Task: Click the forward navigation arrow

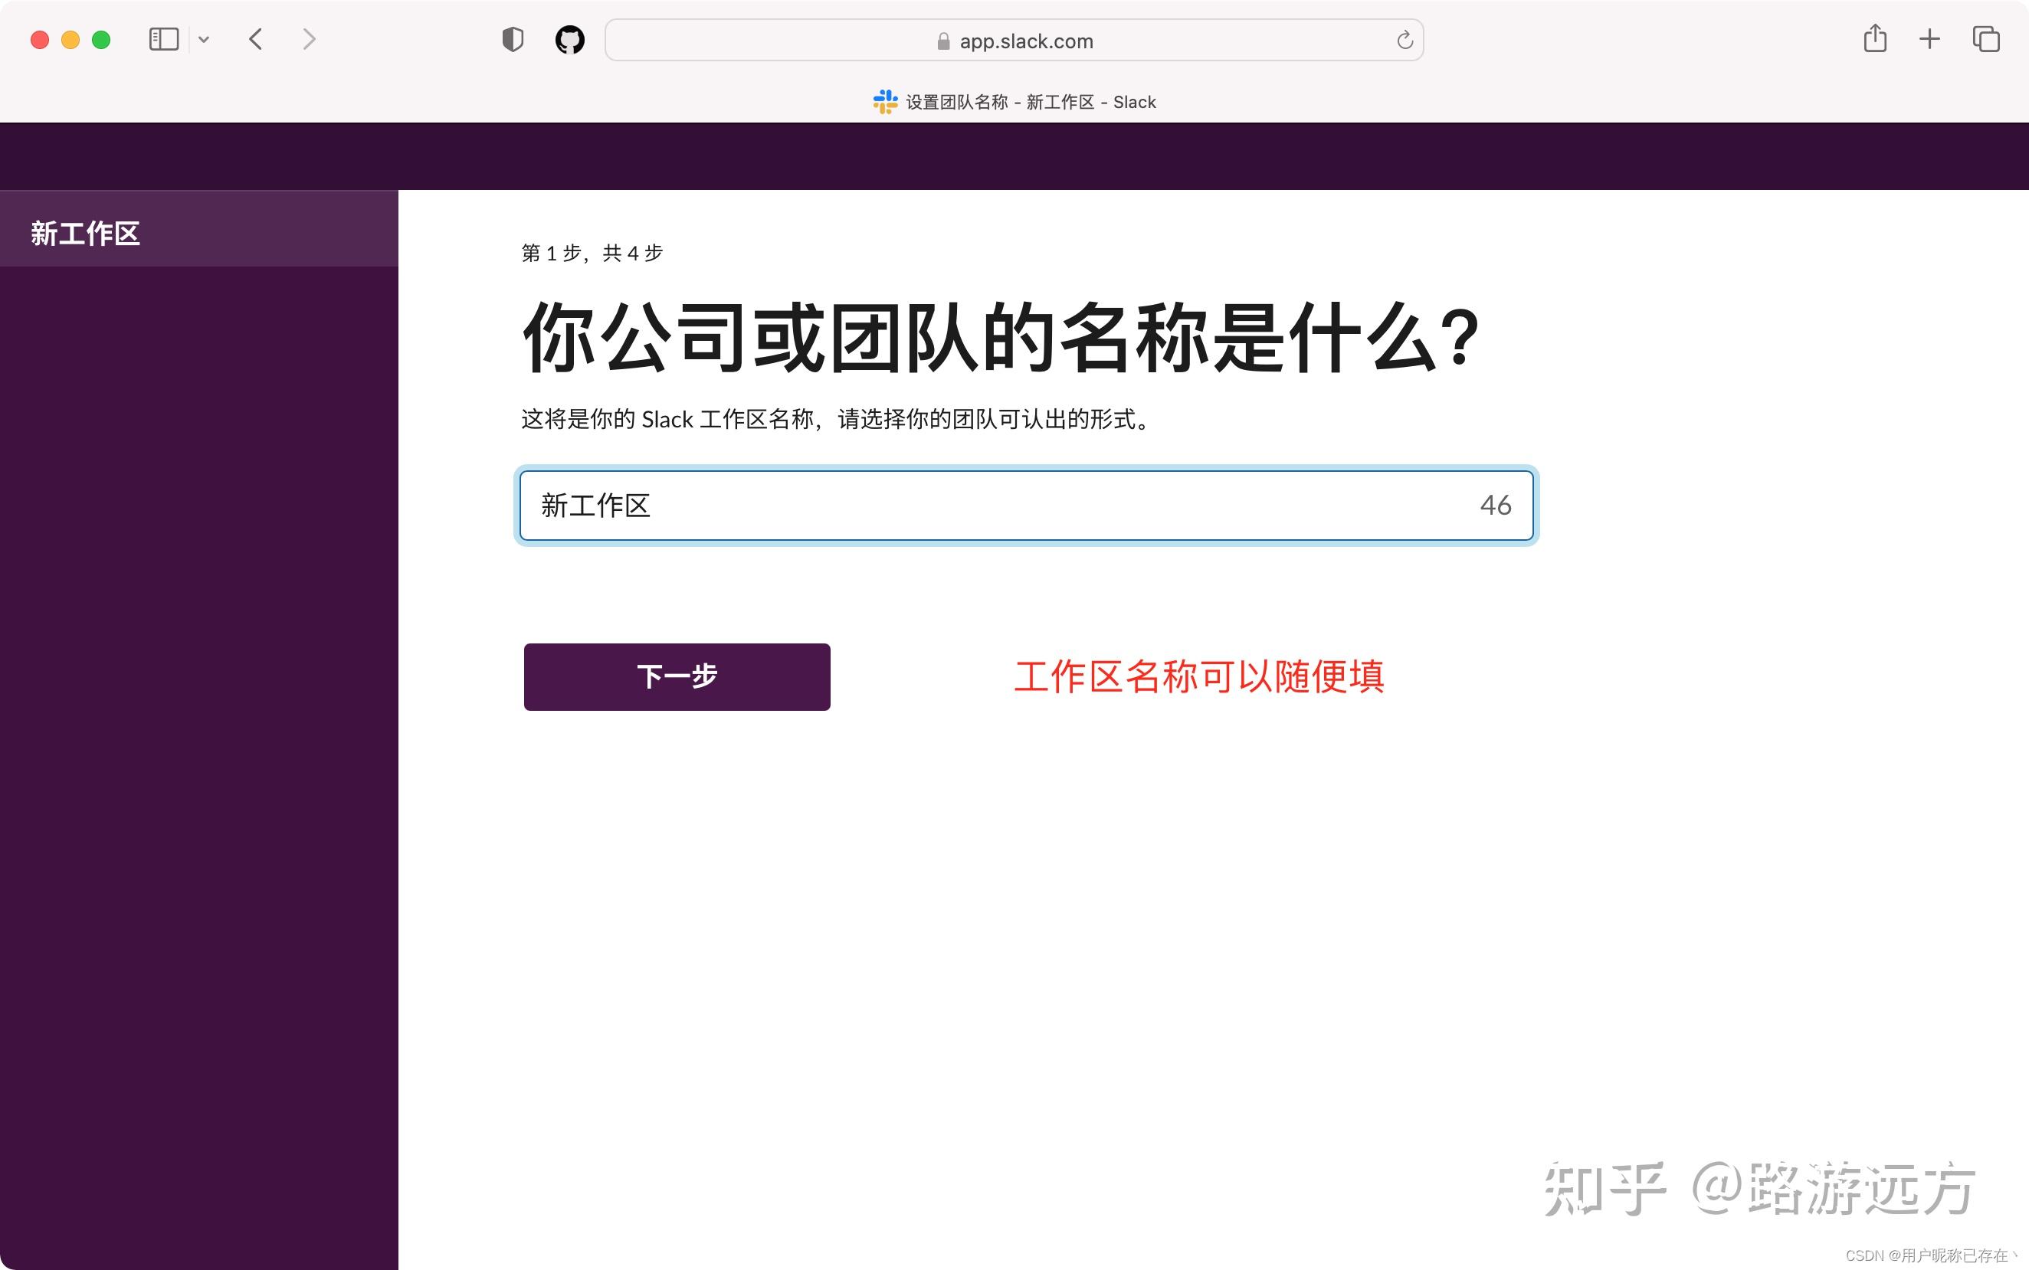Action: click(310, 40)
